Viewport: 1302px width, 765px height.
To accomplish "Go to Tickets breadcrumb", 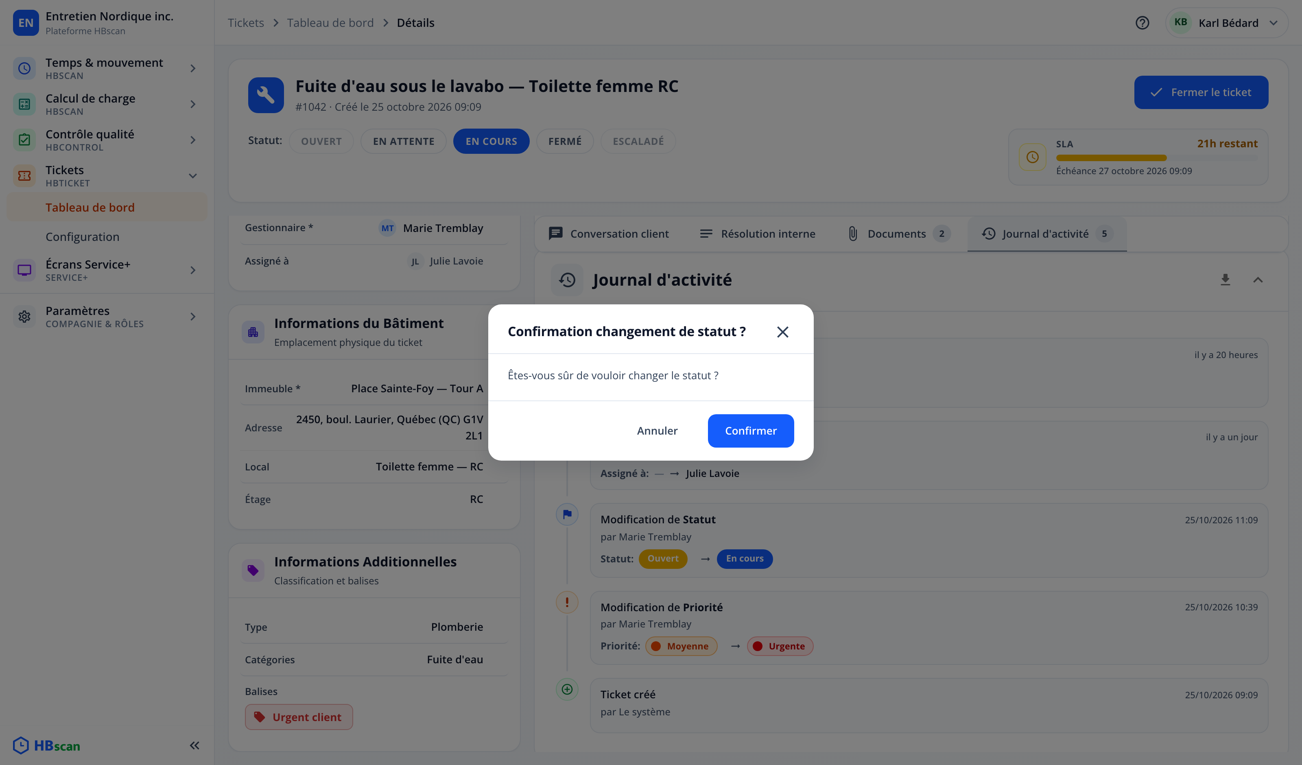I will 245,23.
